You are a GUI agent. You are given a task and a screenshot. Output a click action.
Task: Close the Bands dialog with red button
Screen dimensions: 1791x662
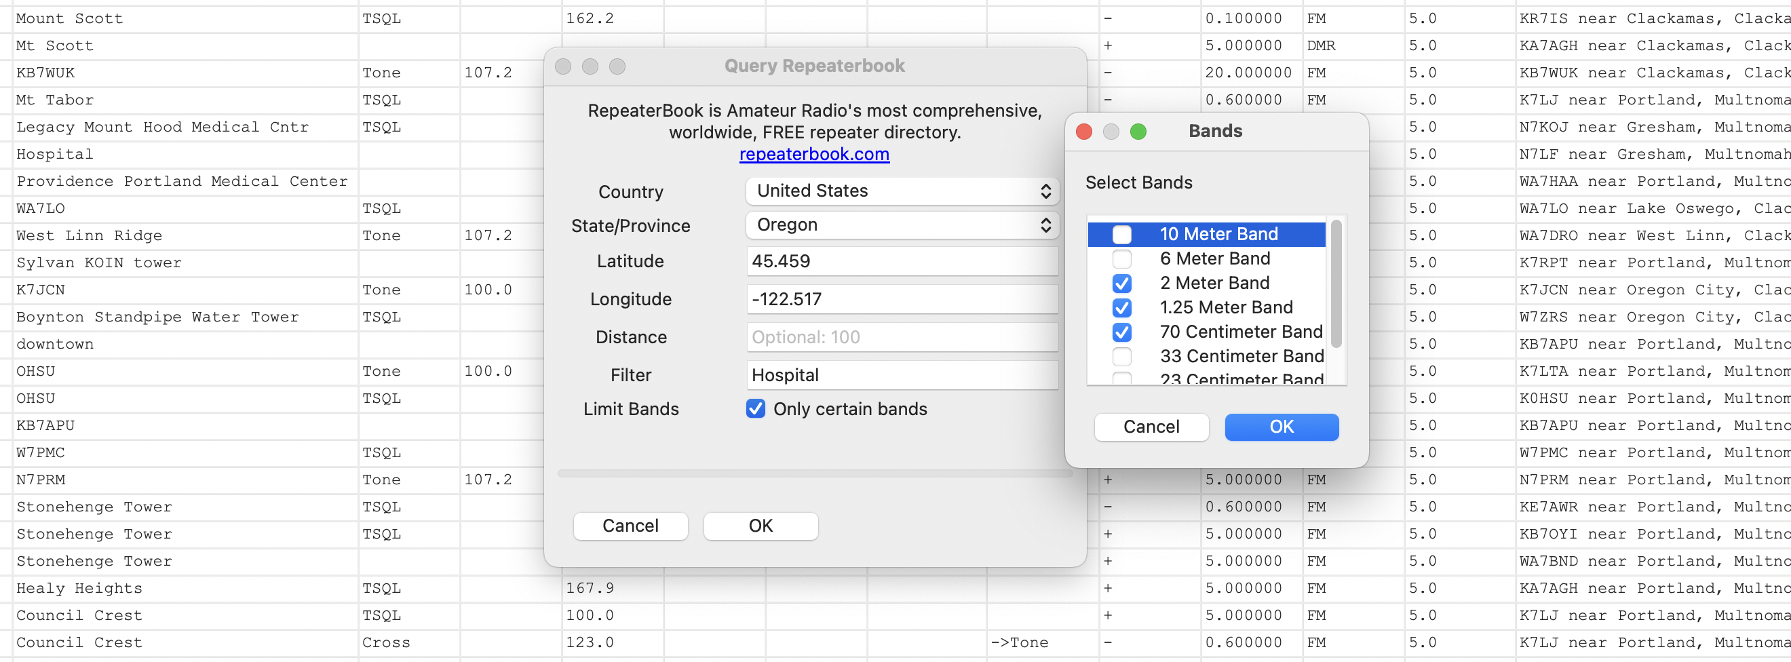point(1083,132)
